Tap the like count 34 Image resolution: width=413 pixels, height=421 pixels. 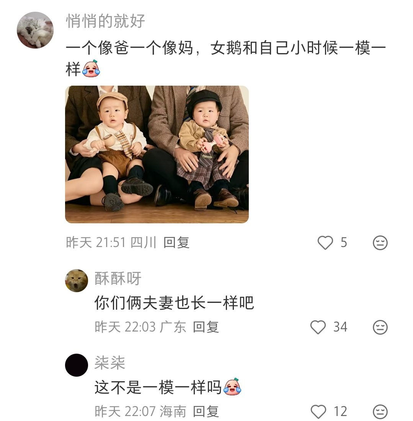click(340, 327)
